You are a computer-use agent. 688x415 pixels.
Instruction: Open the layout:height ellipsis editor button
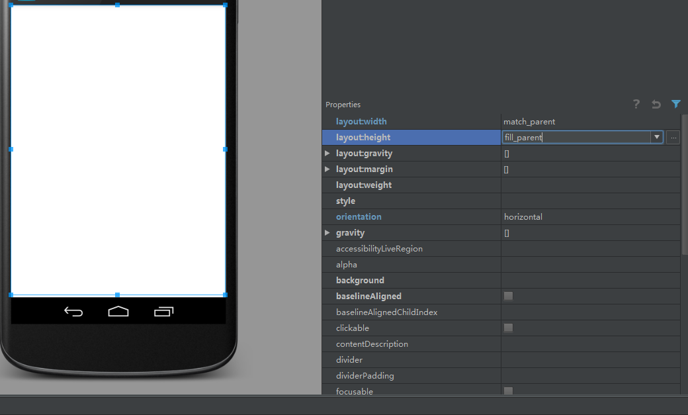(673, 138)
